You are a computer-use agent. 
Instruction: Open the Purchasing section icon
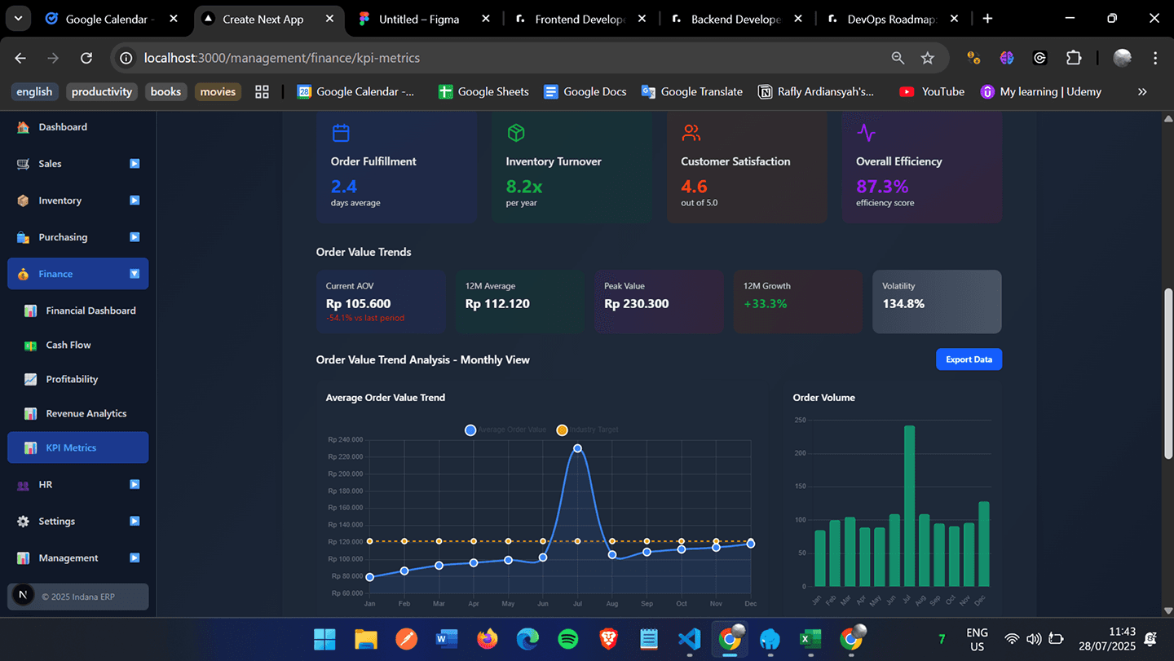[x=23, y=237]
